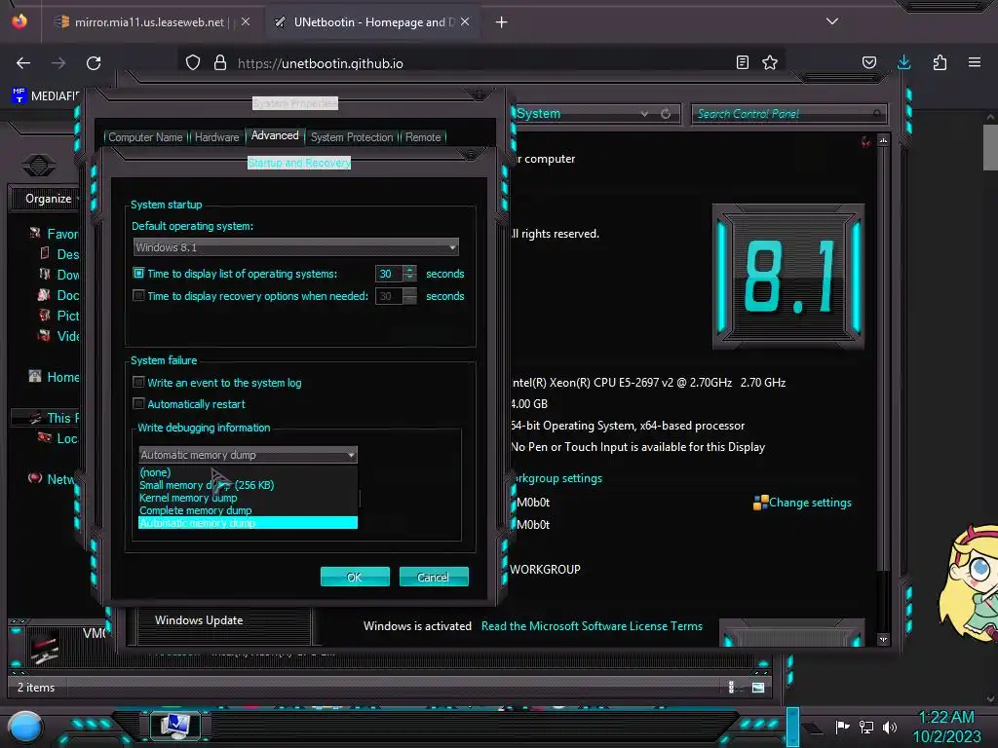This screenshot has height=748, width=998.
Task: Click the Search Control Panel field
Action: [x=787, y=114]
